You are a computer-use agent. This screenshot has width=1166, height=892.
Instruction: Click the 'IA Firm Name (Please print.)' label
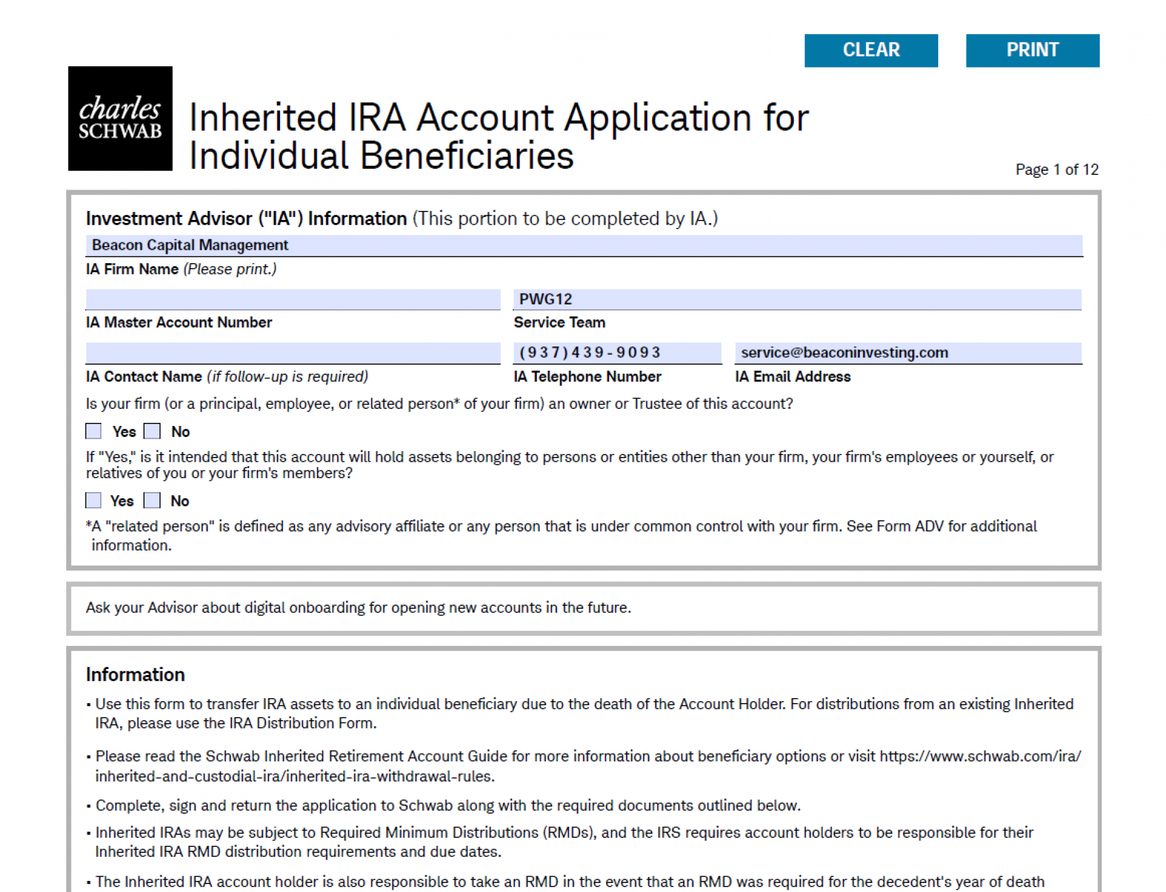181,269
